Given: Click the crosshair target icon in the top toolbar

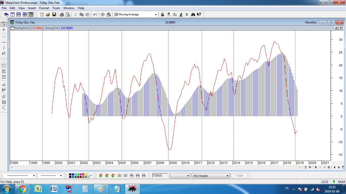Looking at the screenshot, I should [x=103, y=15].
